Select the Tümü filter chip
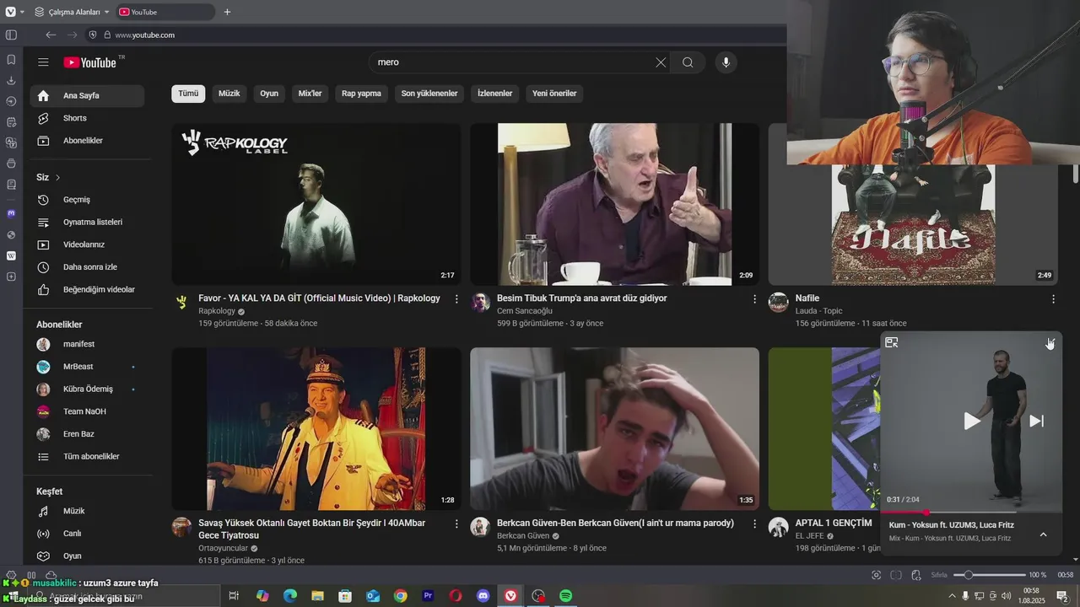The image size is (1080, 607). [x=188, y=94]
